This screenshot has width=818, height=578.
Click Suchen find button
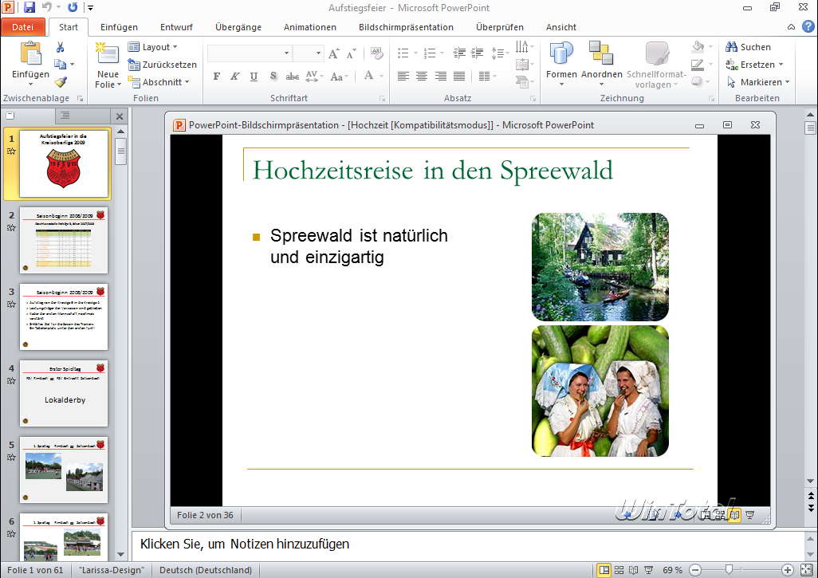coord(748,47)
